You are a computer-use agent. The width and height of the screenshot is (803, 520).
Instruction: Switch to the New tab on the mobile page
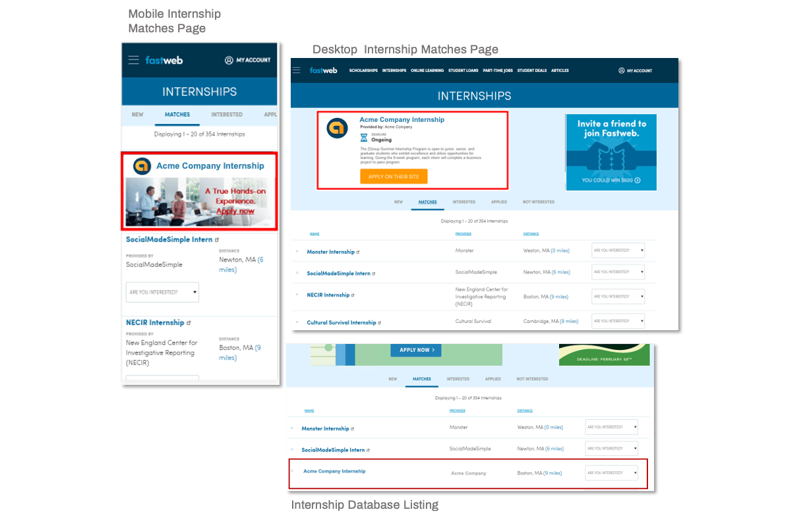coord(137,115)
